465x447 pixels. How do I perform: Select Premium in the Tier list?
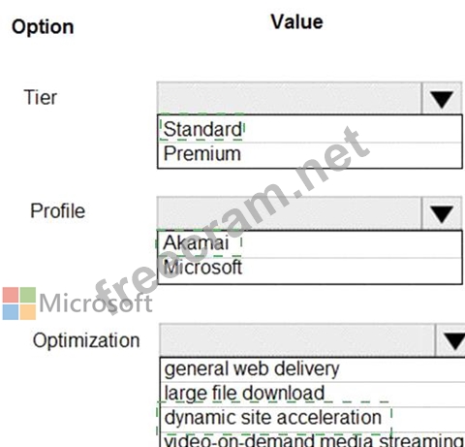(x=310, y=155)
